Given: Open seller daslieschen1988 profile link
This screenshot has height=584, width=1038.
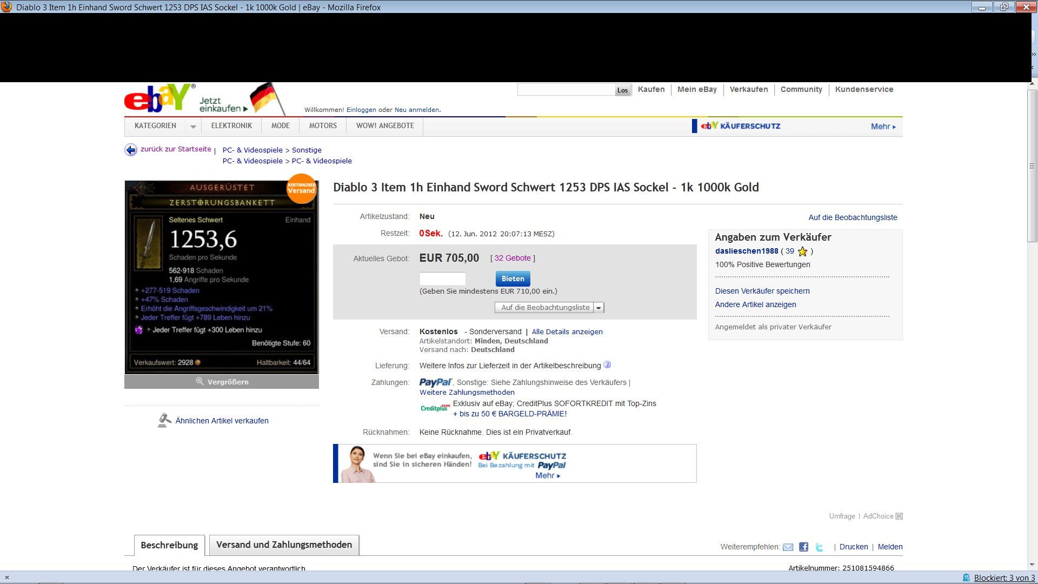Looking at the screenshot, I should tap(747, 251).
